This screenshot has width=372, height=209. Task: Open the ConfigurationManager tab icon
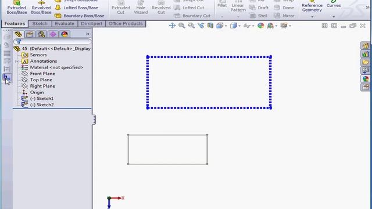click(41, 34)
